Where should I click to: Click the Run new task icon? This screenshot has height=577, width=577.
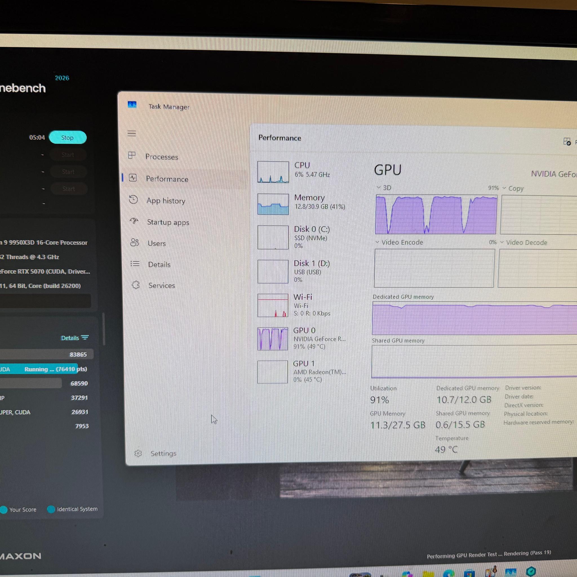[x=567, y=141]
